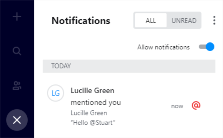Close the panel with the X button
223x138 pixels.
[x=17, y=120]
